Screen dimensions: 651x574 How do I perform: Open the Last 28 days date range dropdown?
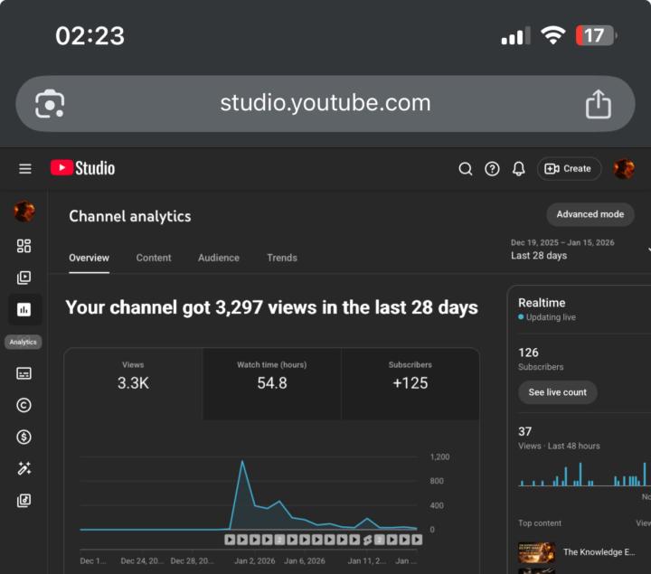[580, 249]
